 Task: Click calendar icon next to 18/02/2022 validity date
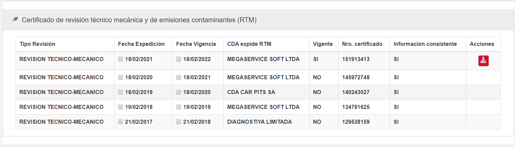coord(179,59)
